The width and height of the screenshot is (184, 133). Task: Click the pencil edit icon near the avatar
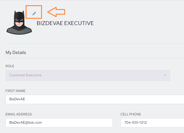34,13
